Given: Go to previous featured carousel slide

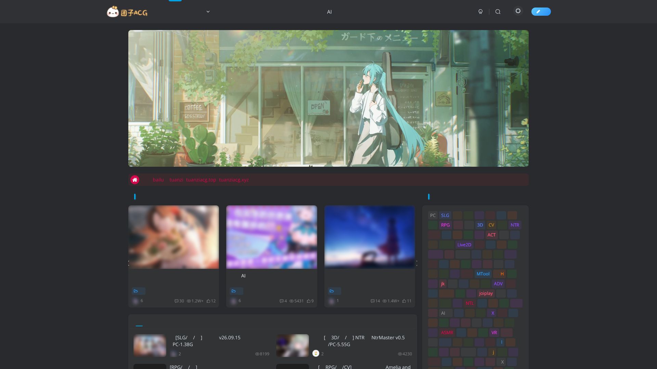Looking at the screenshot, I should pyautogui.click(x=129, y=263).
